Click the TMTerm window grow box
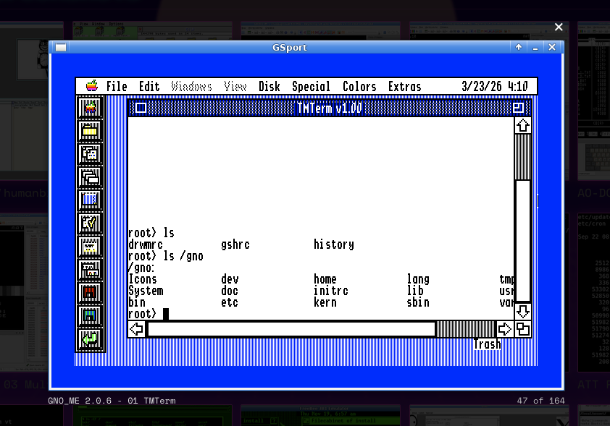Viewport: 610px width, 426px height. tap(523, 329)
